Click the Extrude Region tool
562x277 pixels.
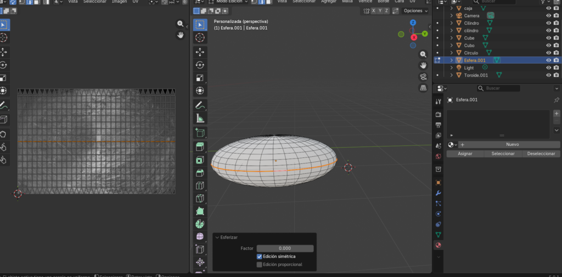pos(200,146)
